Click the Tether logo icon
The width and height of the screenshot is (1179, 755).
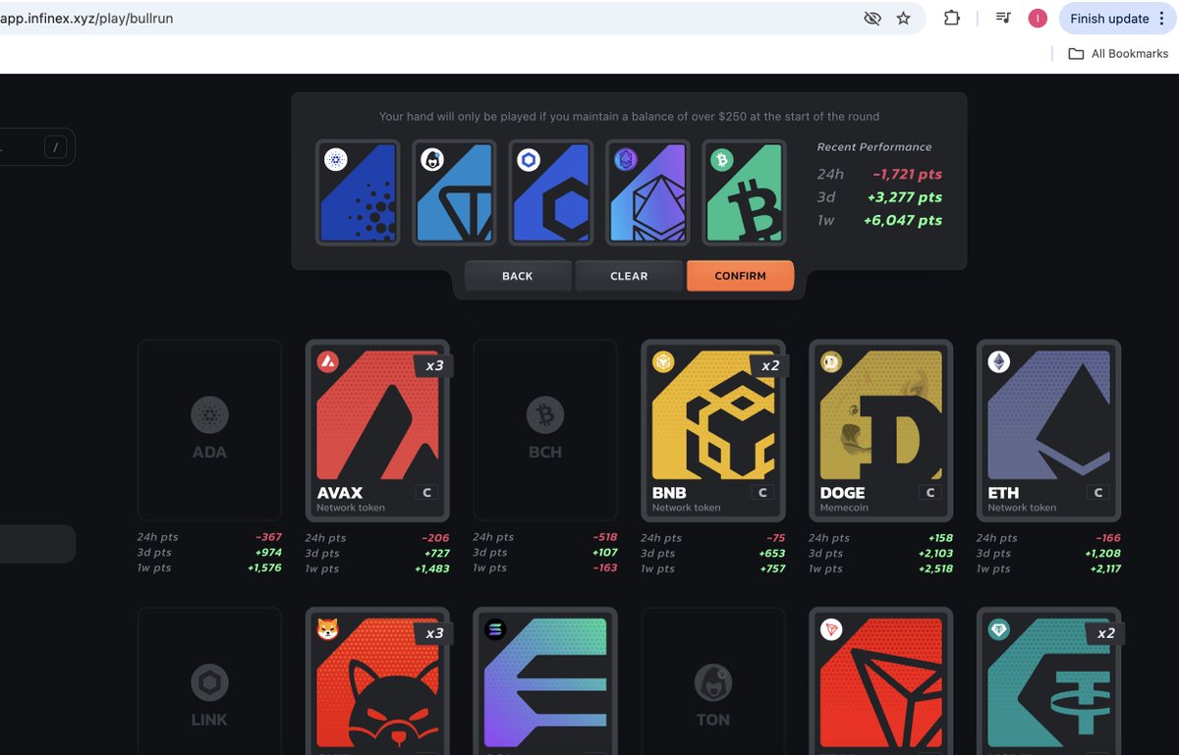998,629
